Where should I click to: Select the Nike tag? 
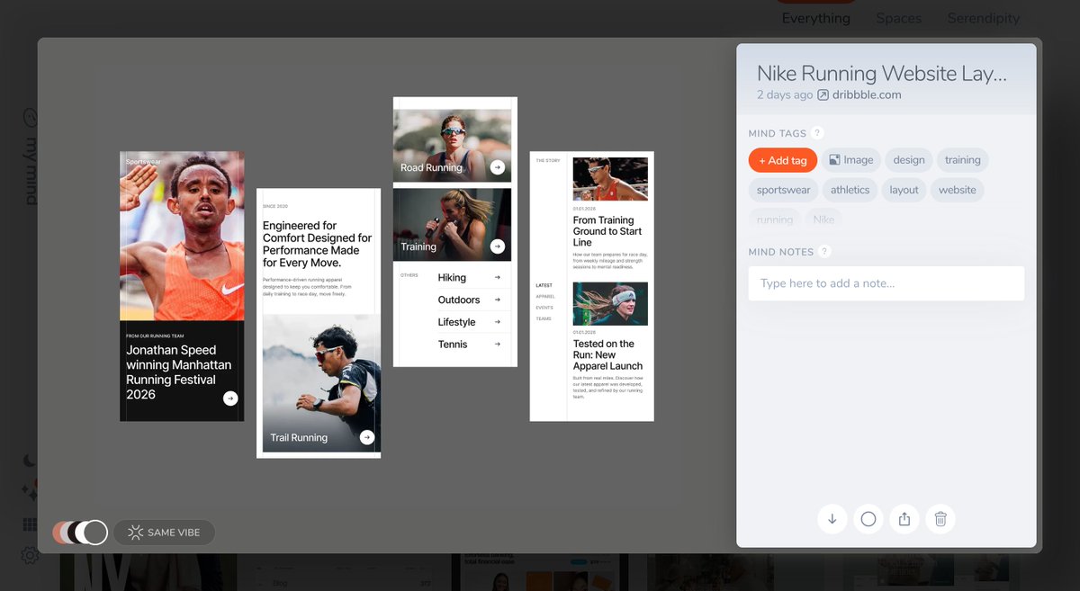pos(823,219)
